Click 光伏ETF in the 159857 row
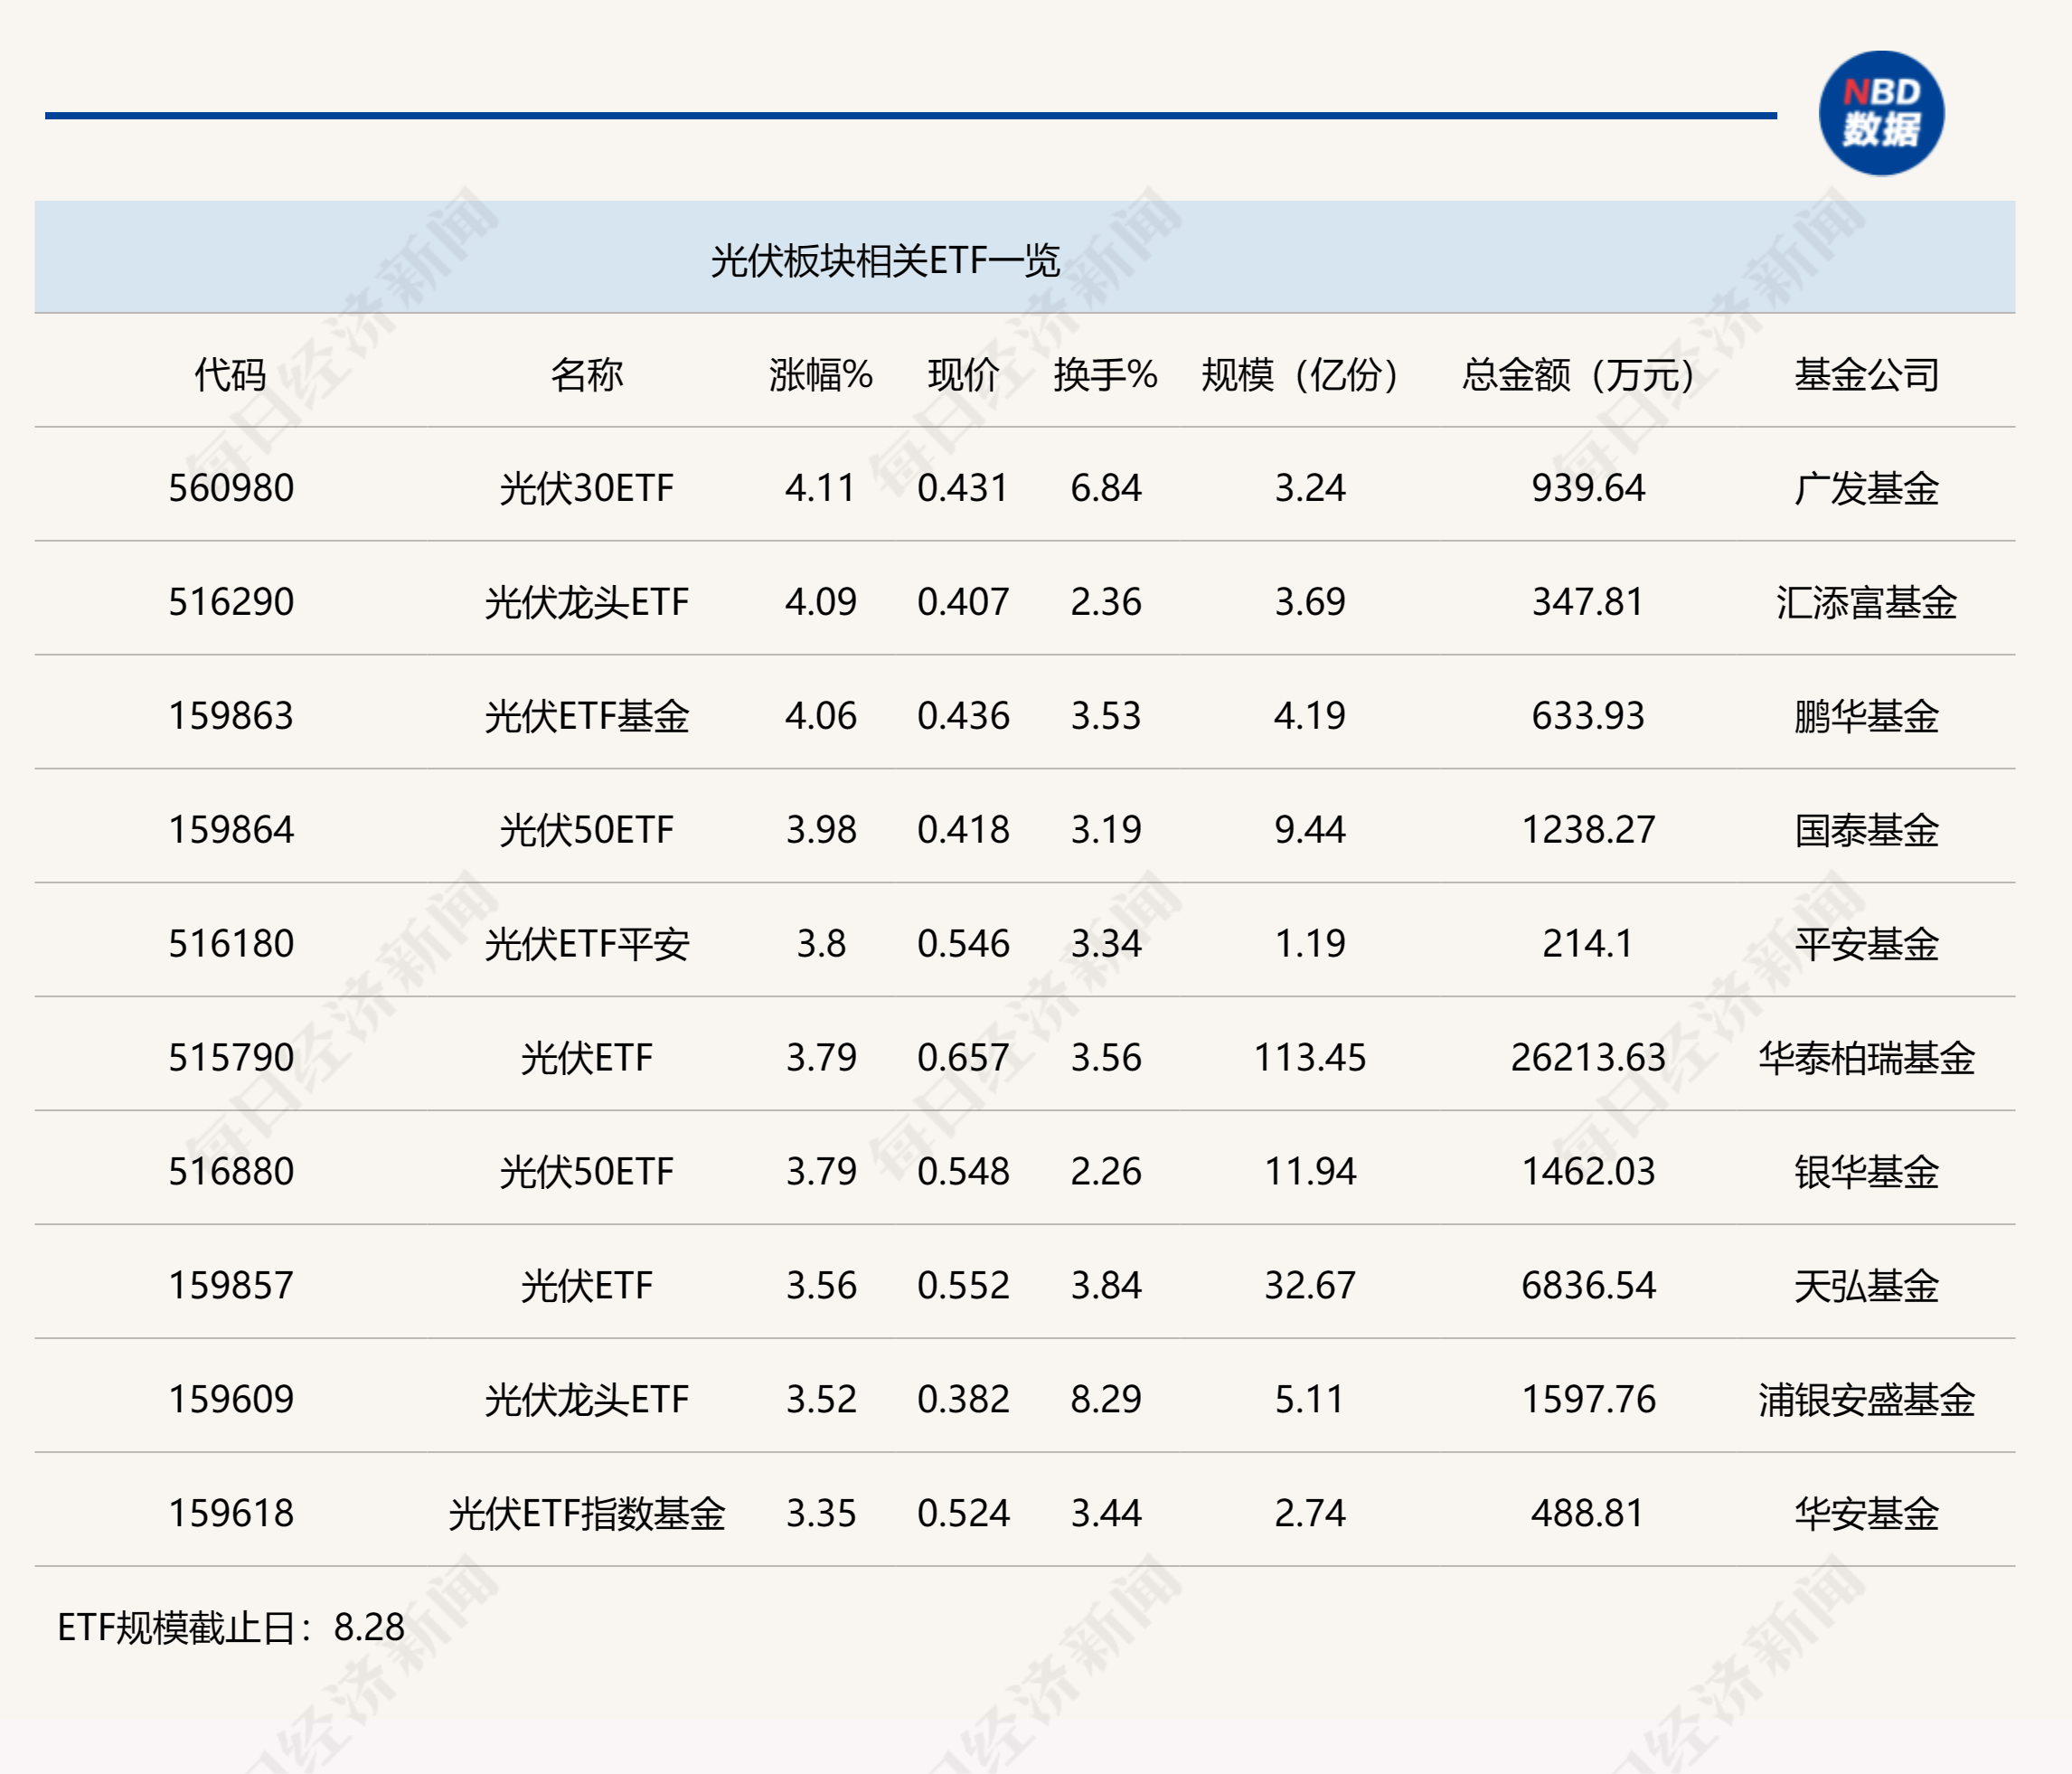Viewport: 2072px width, 1774px height. [587, 1286]
